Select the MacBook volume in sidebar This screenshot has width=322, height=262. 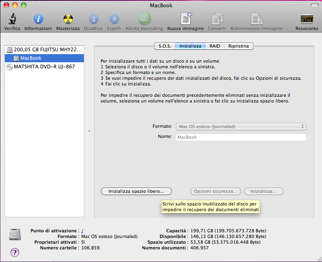pos(44,58)
